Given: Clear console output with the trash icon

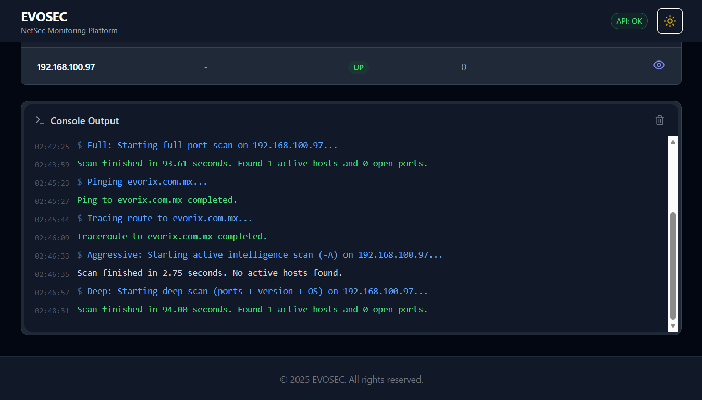Looking at the screenshot, I should pos(659,120).
